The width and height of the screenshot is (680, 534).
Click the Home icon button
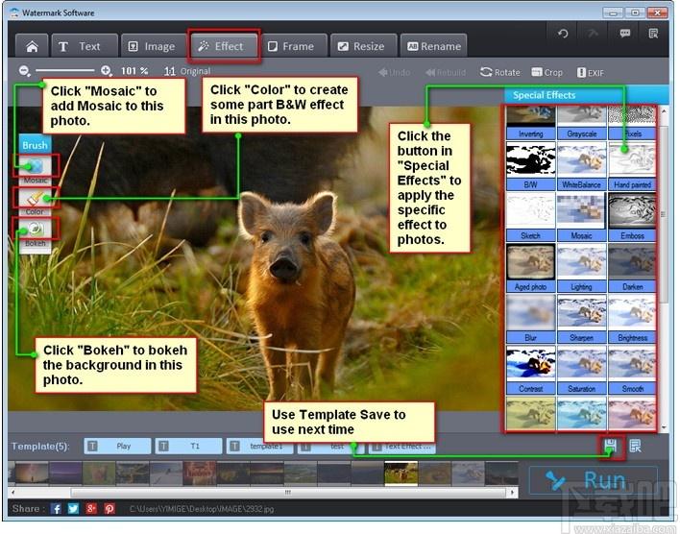point(31,46)
